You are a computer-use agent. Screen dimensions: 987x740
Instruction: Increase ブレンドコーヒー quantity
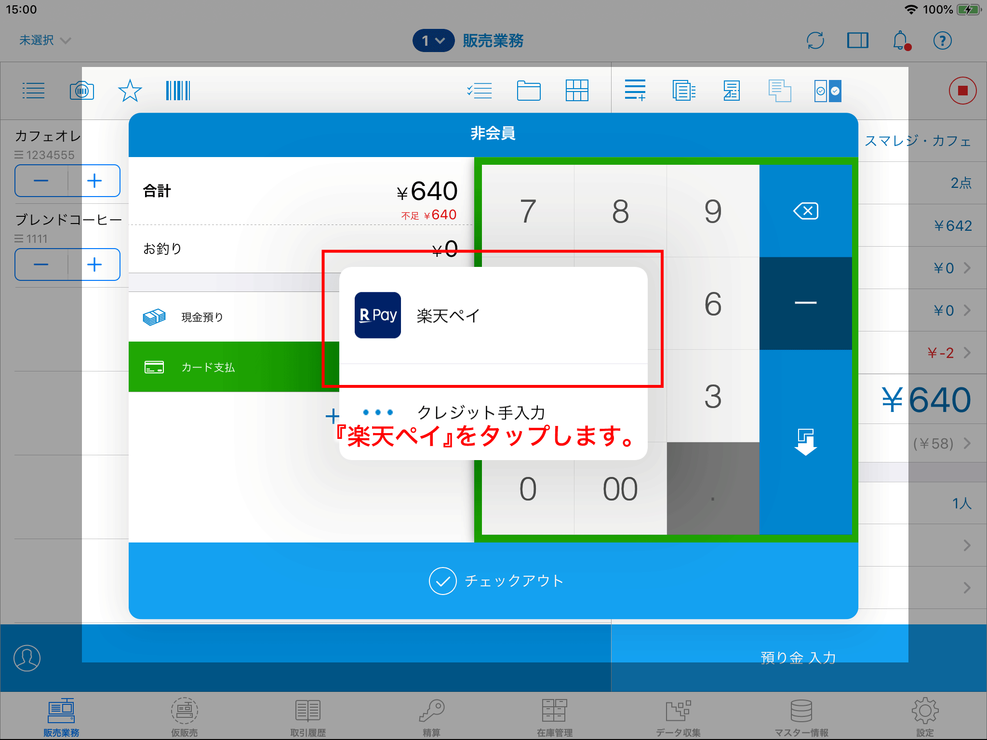[94, 264]
